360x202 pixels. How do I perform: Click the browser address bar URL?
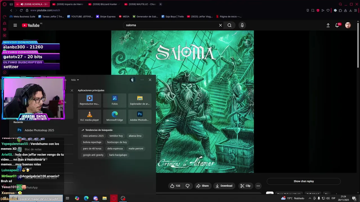[x=45, y=10]
